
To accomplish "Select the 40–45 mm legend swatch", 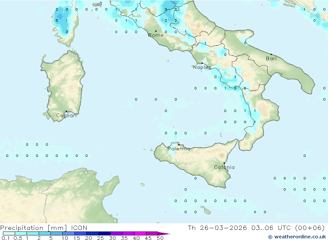I will pyautogui.click(x=140, y=233).
